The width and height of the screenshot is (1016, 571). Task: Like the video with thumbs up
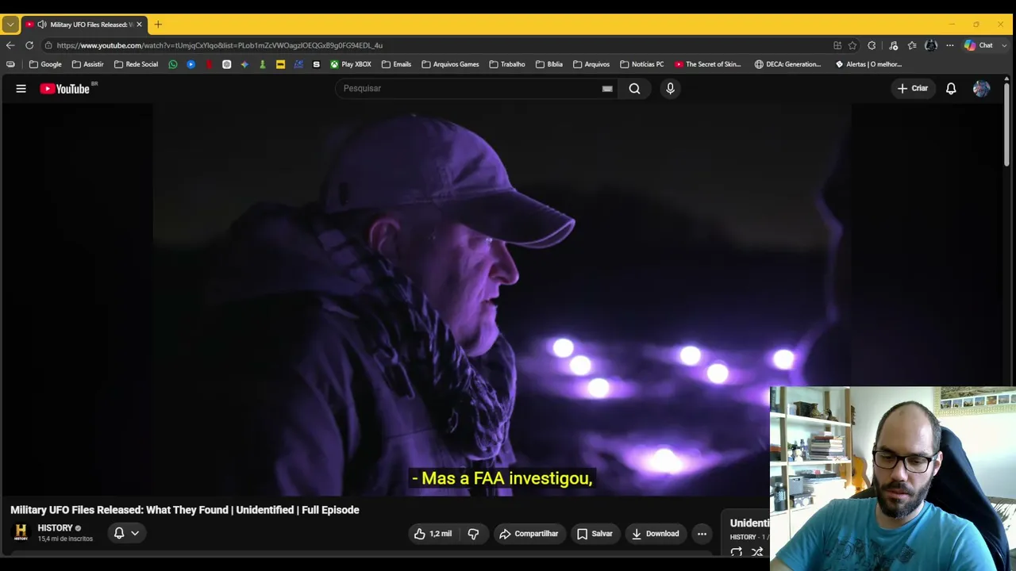point(433,534)
